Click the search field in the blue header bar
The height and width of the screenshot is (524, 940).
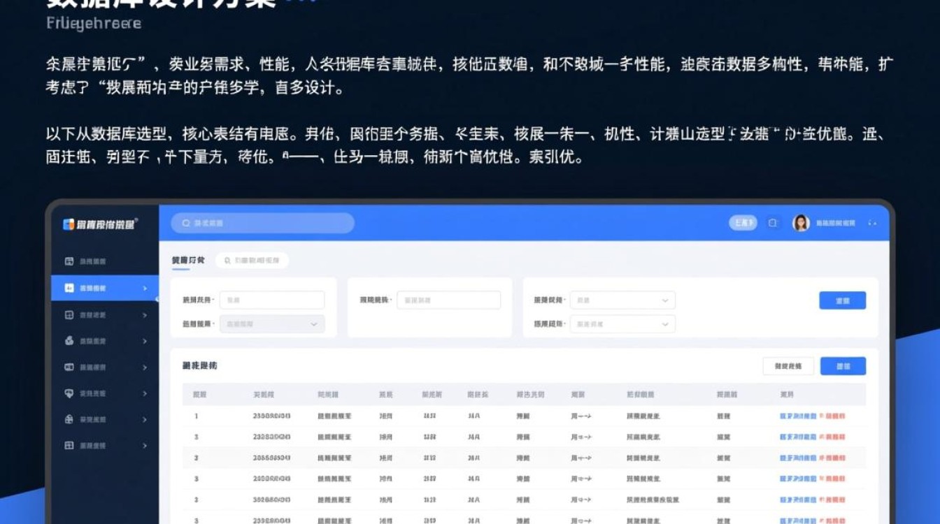coord(262,223)
